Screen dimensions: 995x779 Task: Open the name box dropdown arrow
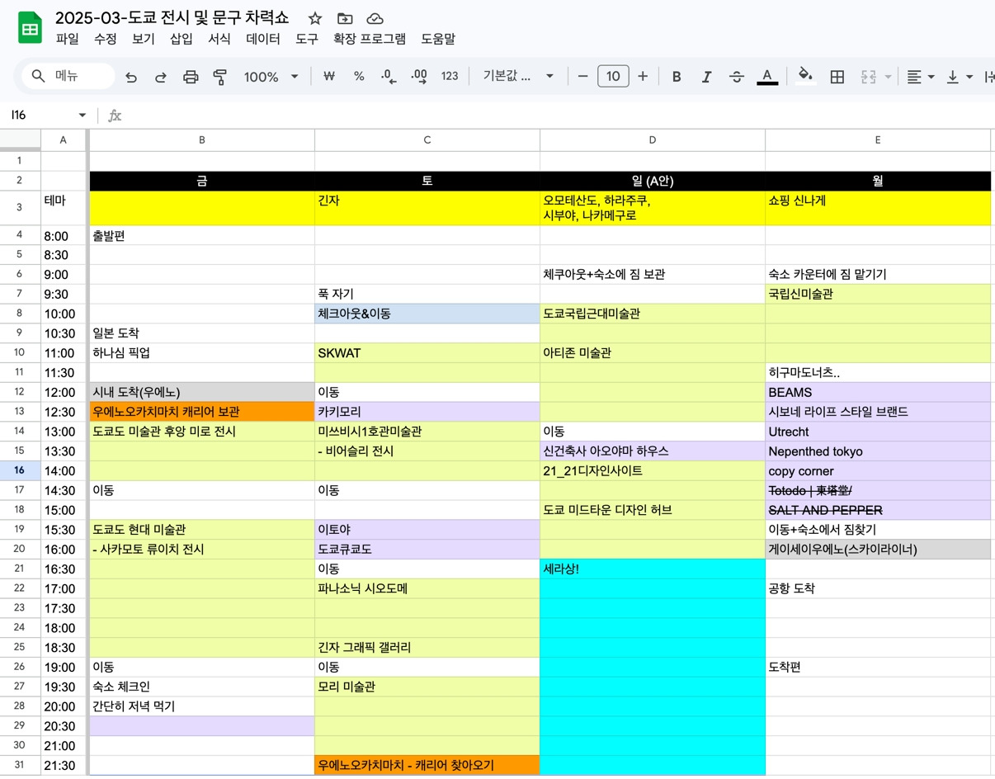pos(82,116)
